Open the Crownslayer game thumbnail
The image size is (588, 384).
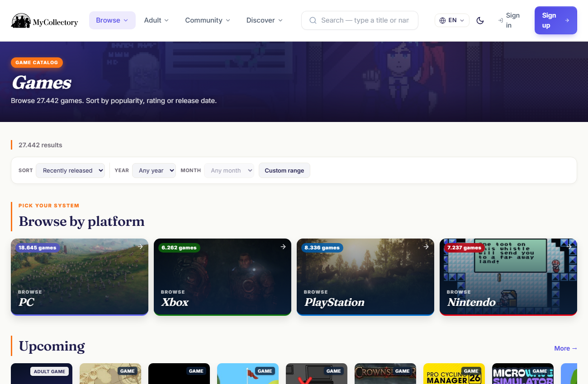click(x=385, y=374)
